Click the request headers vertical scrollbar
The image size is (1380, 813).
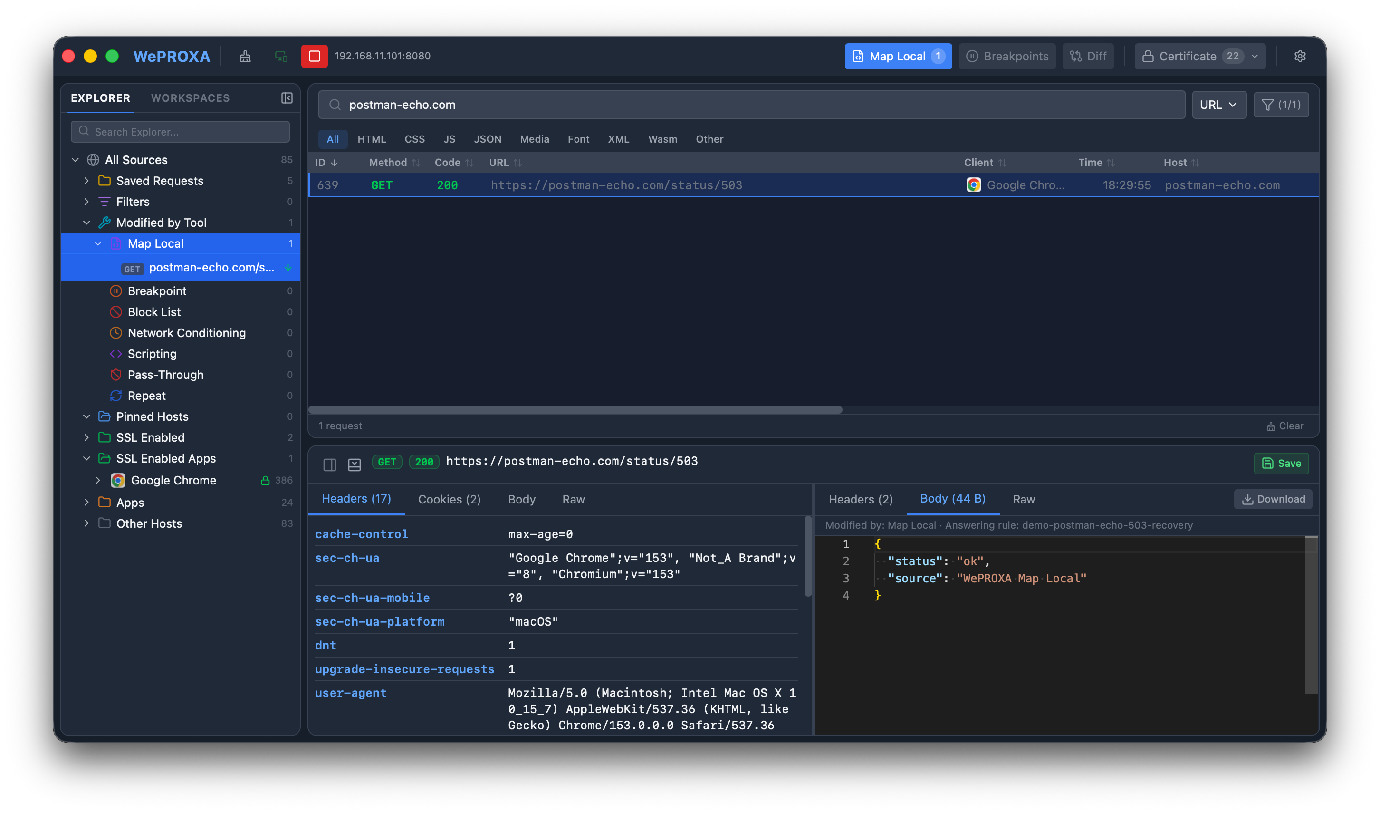(x=808, y=556)
